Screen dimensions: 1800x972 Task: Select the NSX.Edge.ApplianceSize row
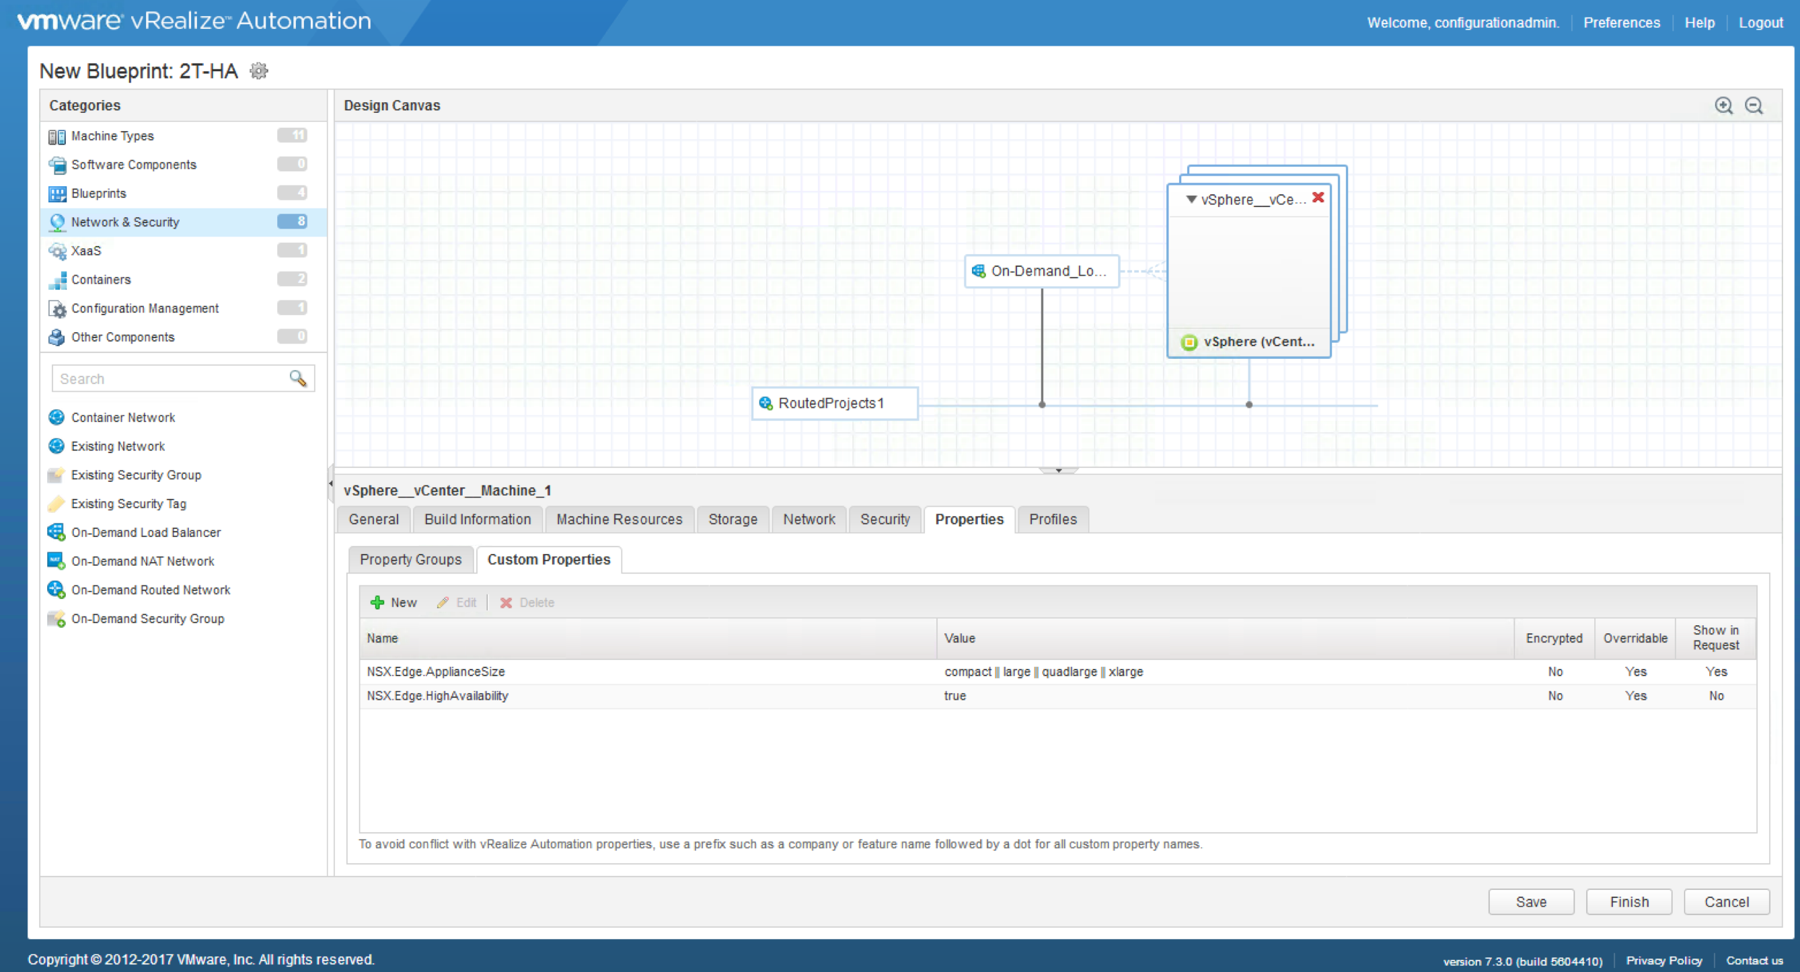tap(1057, 672)
